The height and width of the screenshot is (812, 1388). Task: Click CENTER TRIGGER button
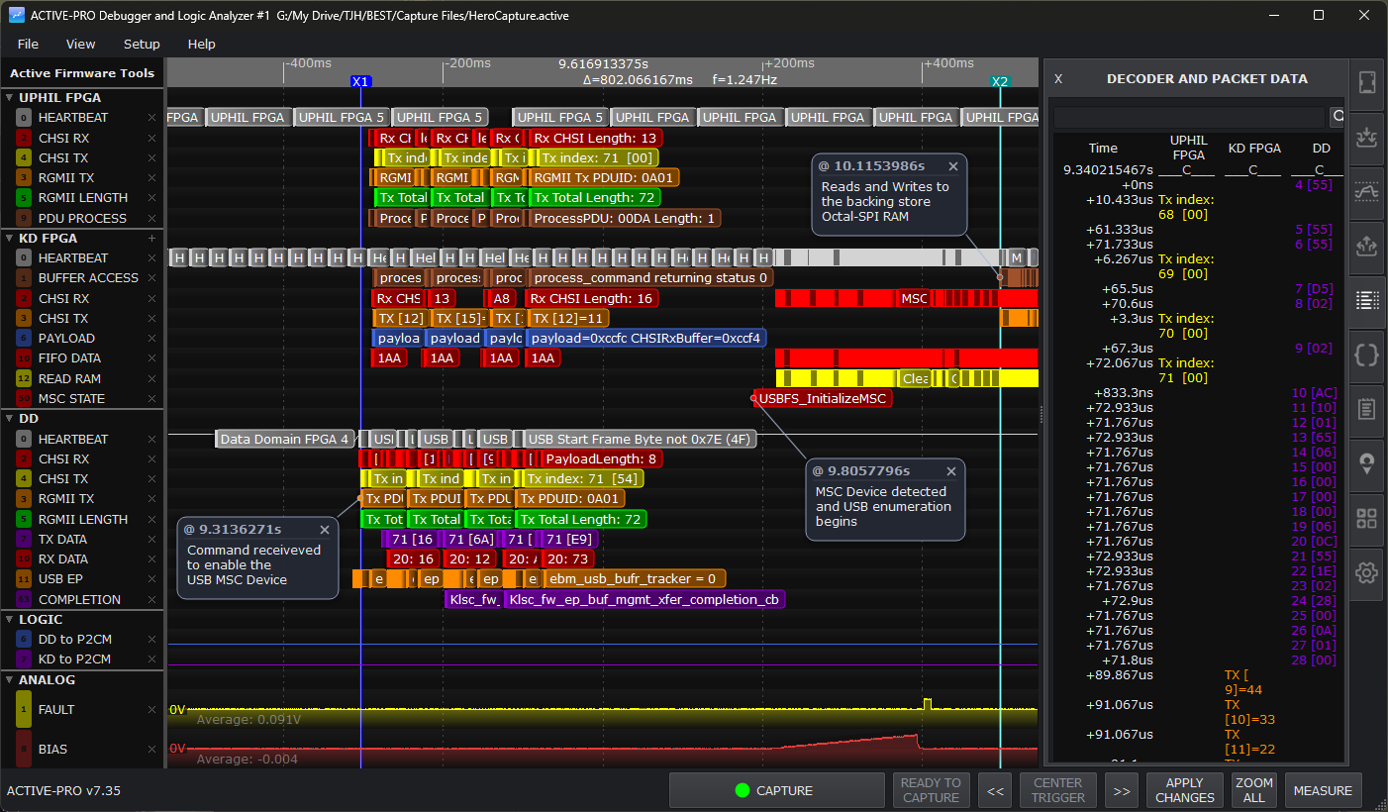coord(1058,790)
